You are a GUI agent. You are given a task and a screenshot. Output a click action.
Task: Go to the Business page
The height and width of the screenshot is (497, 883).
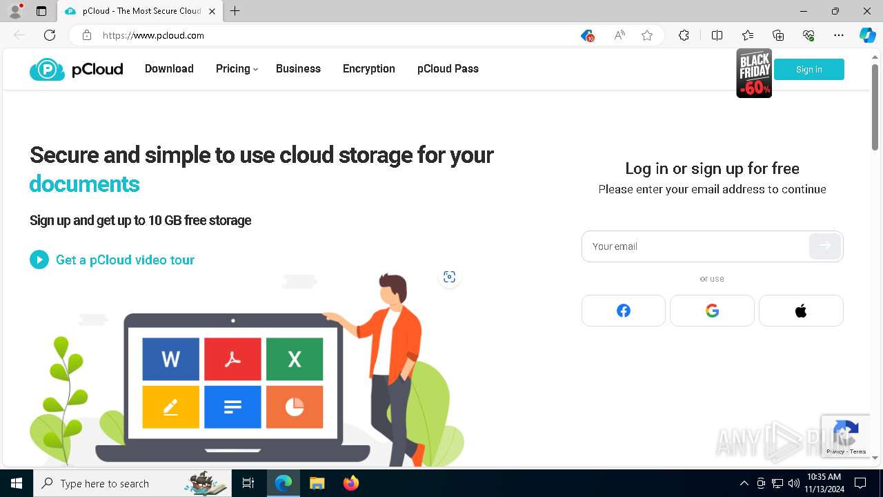298,68
